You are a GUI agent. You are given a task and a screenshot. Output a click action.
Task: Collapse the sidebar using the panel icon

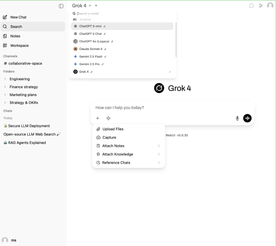pos(61,6)
